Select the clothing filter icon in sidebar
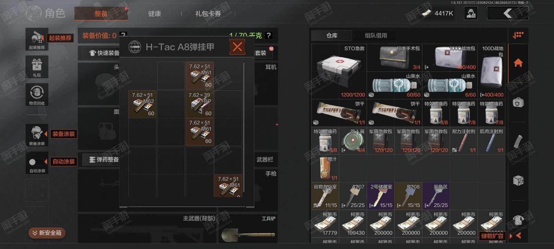Image resolution: width=554 pixels, height=249 pixels. 518,219
